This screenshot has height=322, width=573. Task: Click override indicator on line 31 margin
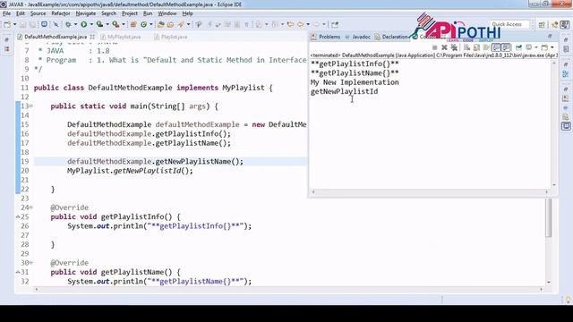point(18,272)
